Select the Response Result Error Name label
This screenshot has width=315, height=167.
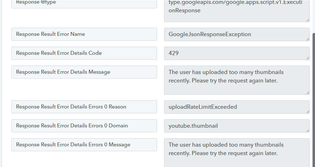[84, 34]
